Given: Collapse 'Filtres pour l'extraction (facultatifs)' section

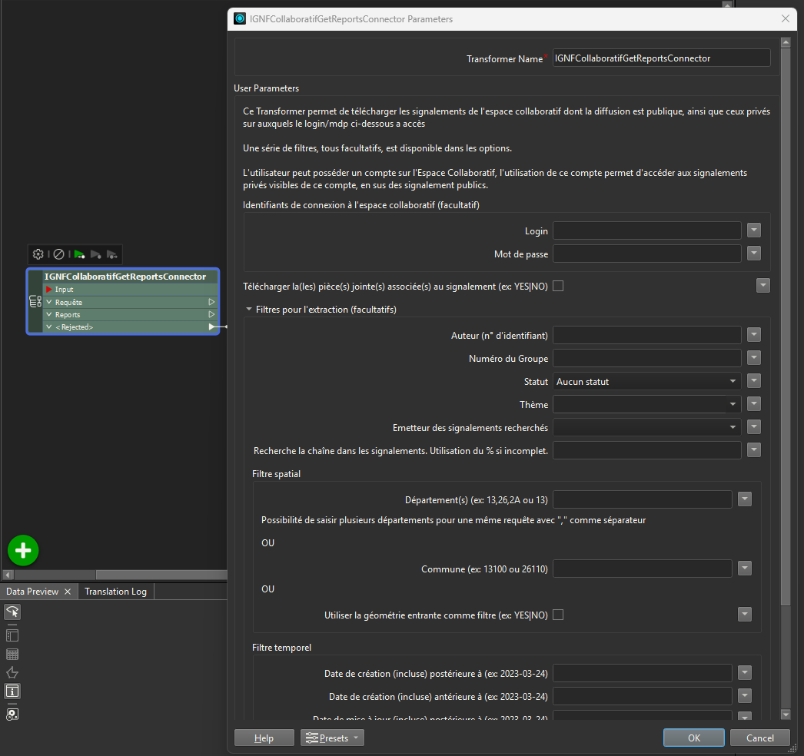Looking at the screenshot, I should [x=249, y=309].
